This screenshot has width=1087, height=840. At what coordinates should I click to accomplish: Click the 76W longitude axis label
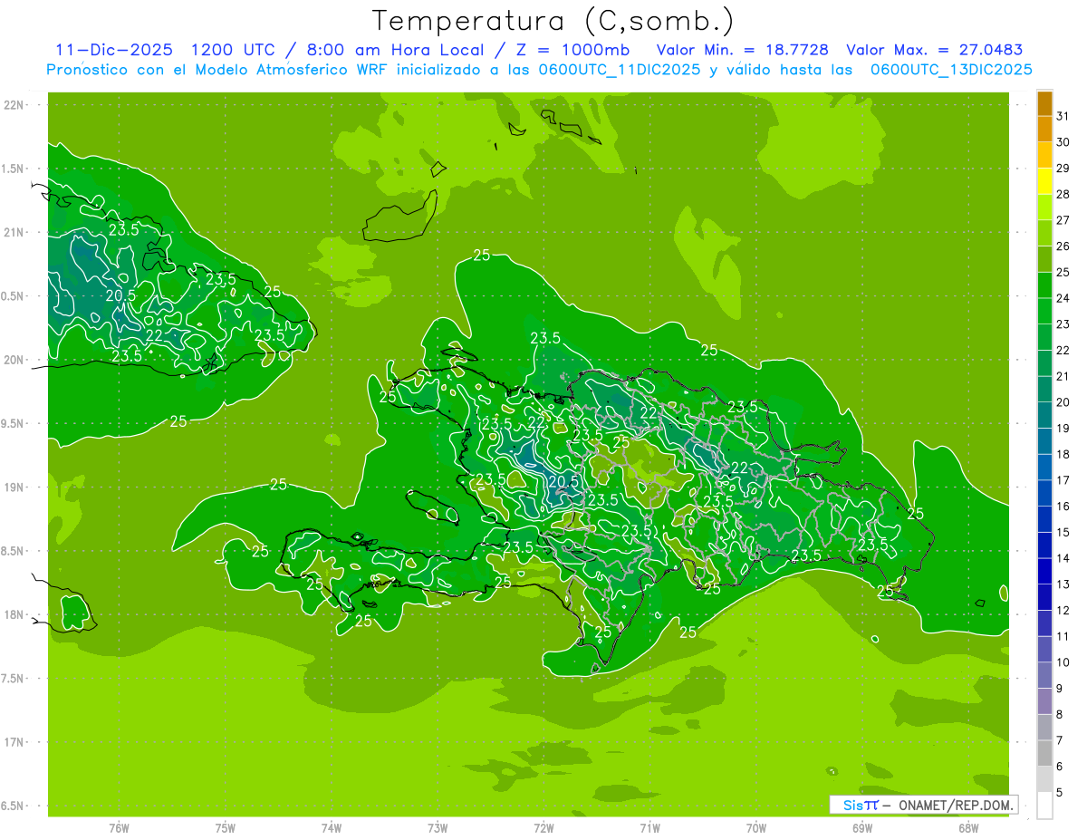coord(119,828)
